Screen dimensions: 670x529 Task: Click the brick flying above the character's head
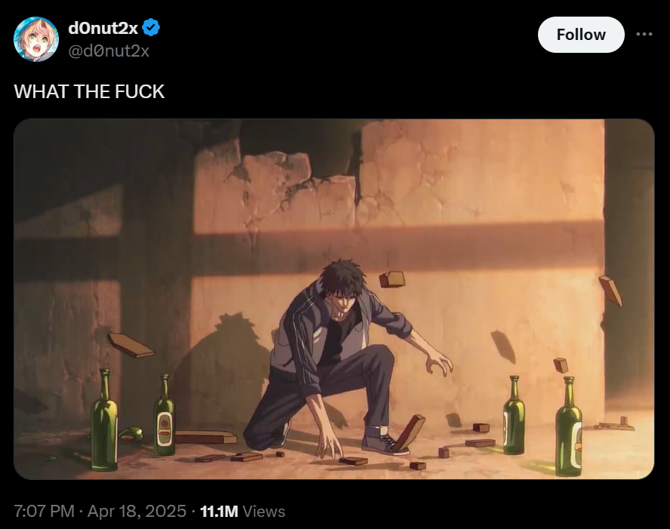392,279
